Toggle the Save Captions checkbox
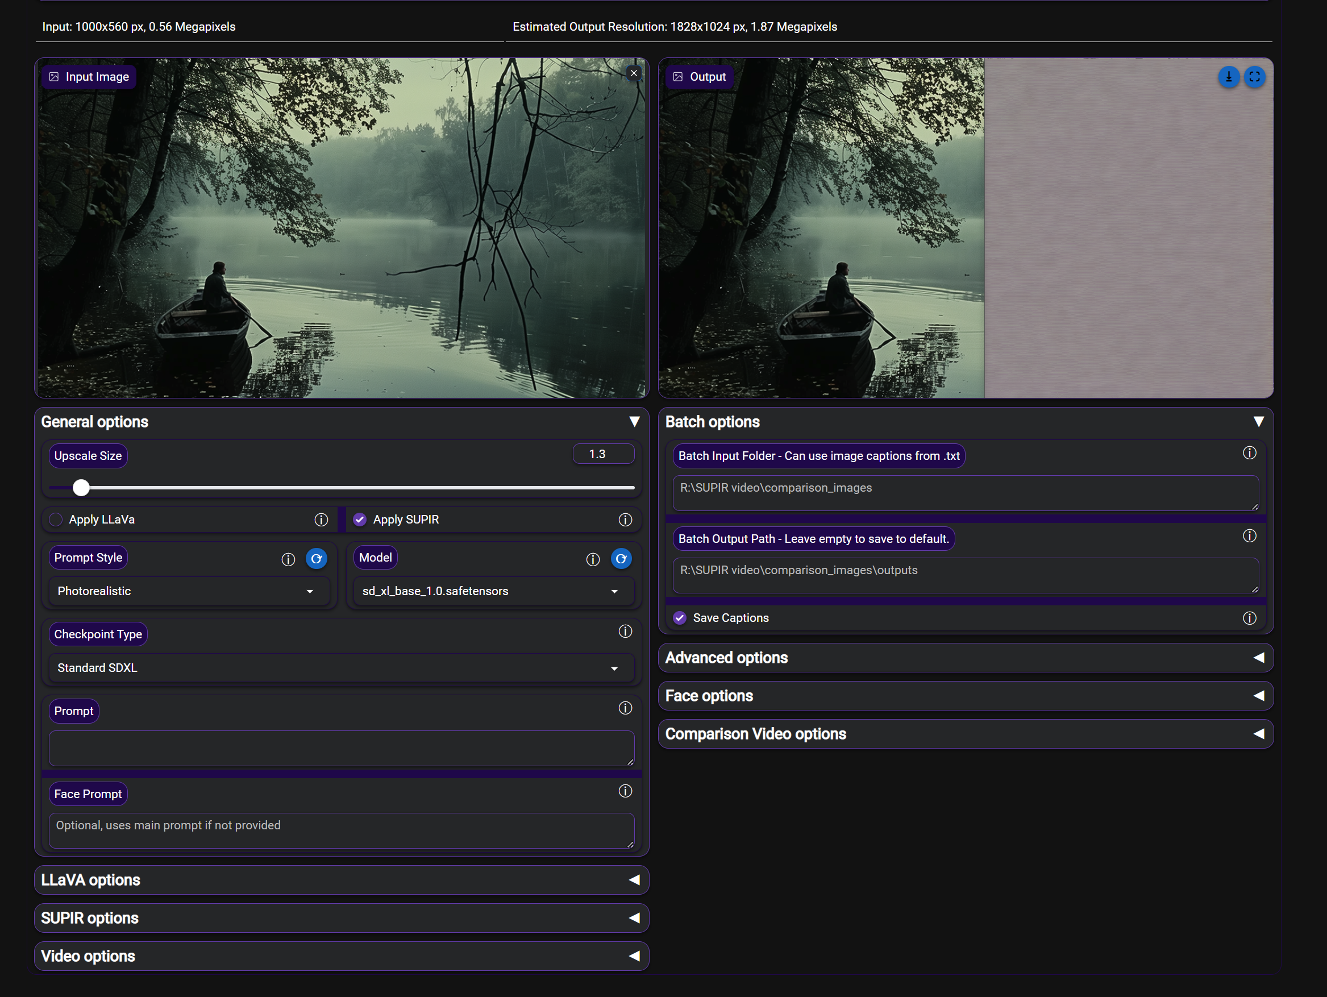This screenshot has height=997, width=1327. (679, 618)
